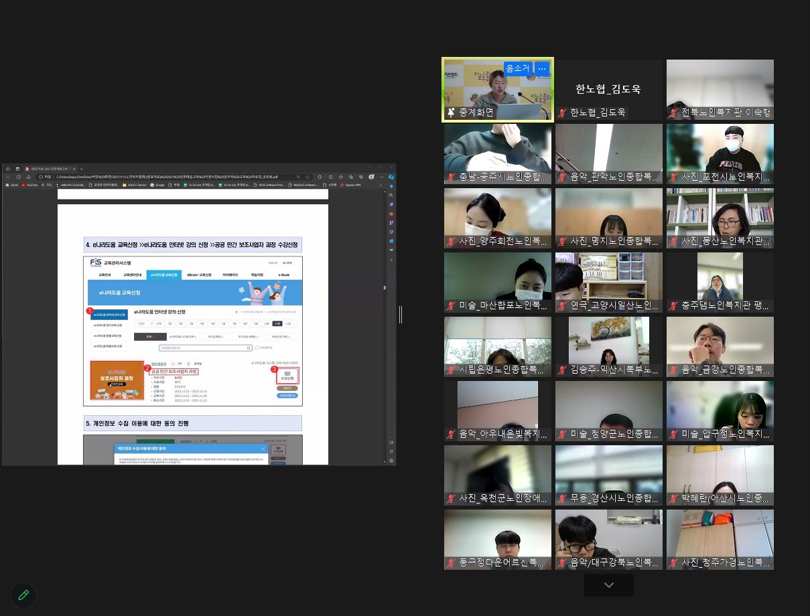Open the annotation pencil tool
Screen dimensions: 810x616
point(23,595)
